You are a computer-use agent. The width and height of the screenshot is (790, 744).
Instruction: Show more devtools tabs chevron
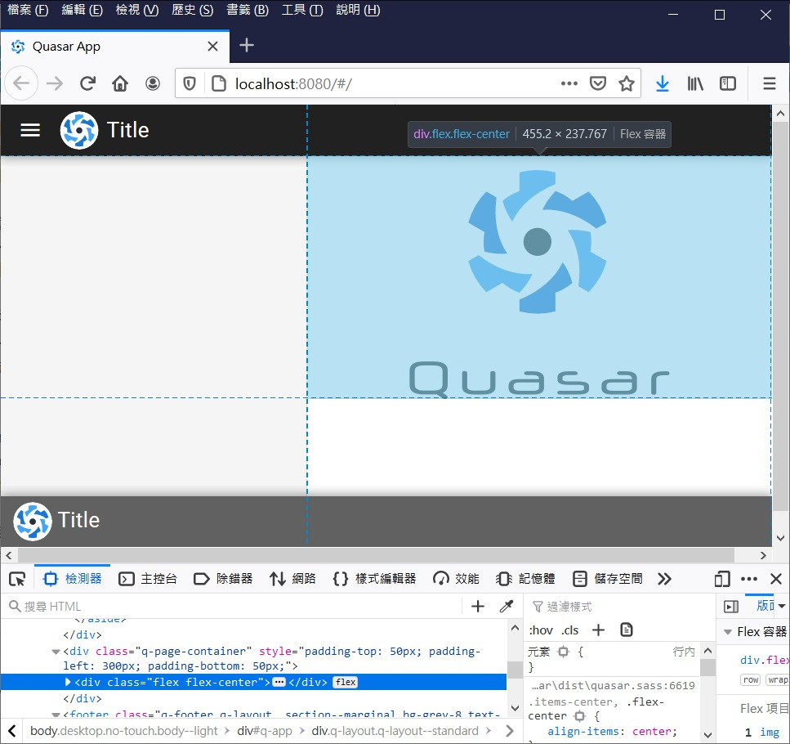coord(664,579)
